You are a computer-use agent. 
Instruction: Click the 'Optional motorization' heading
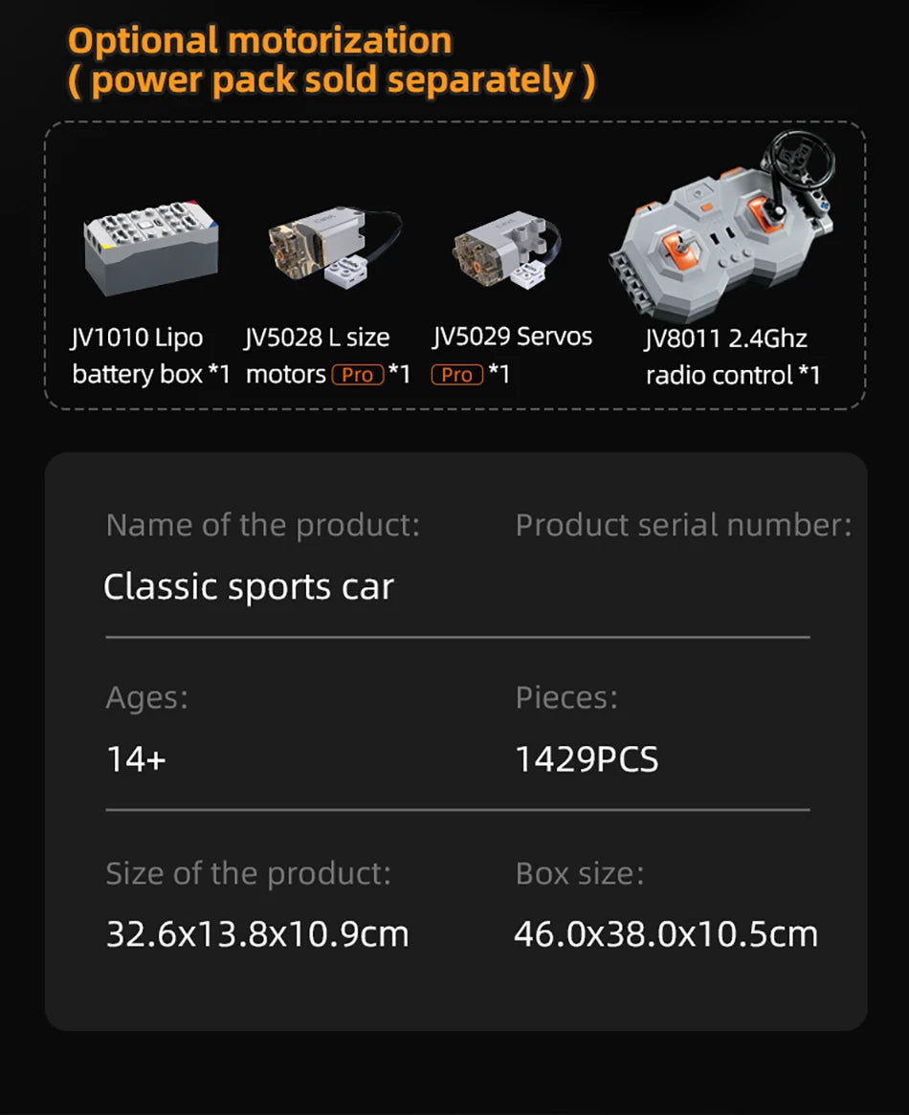tap(260, 41)
